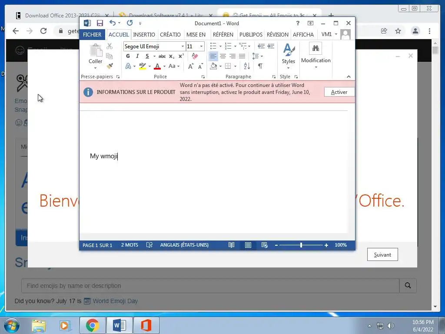The image size is (445, 334).
Task: Click Suivant in the Office dialog
Action: 382,255
